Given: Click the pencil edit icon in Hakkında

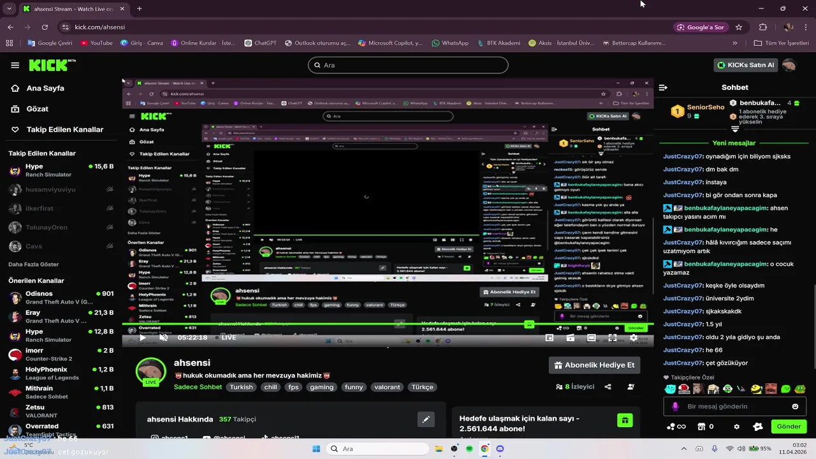Looking at the screenshot, I should tap(426, 419).
